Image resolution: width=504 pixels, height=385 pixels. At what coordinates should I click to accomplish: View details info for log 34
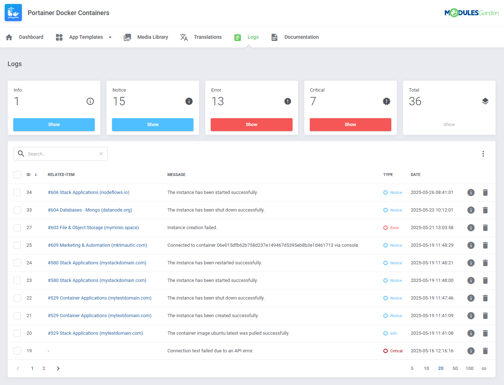pyautogui.click(x=471, y=192)
